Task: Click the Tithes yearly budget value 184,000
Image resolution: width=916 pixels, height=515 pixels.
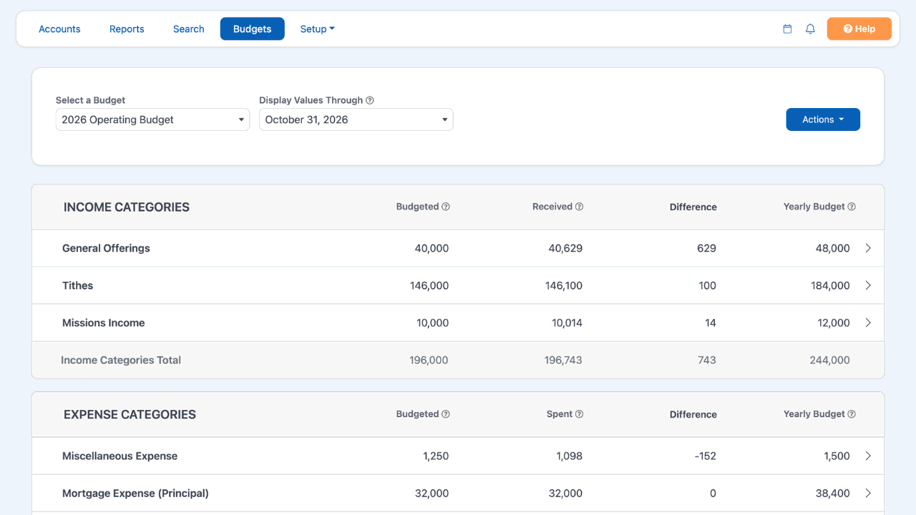Action: [x=830, y=285]
